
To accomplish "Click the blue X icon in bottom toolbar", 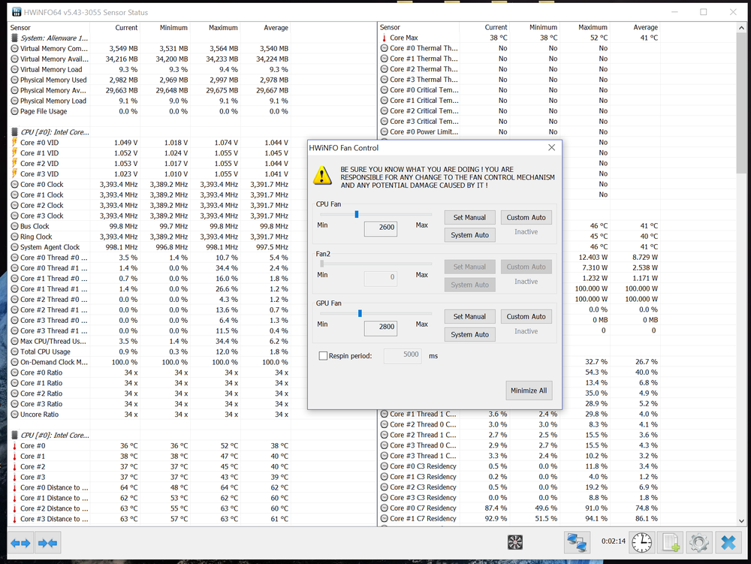I will [727, 541].
